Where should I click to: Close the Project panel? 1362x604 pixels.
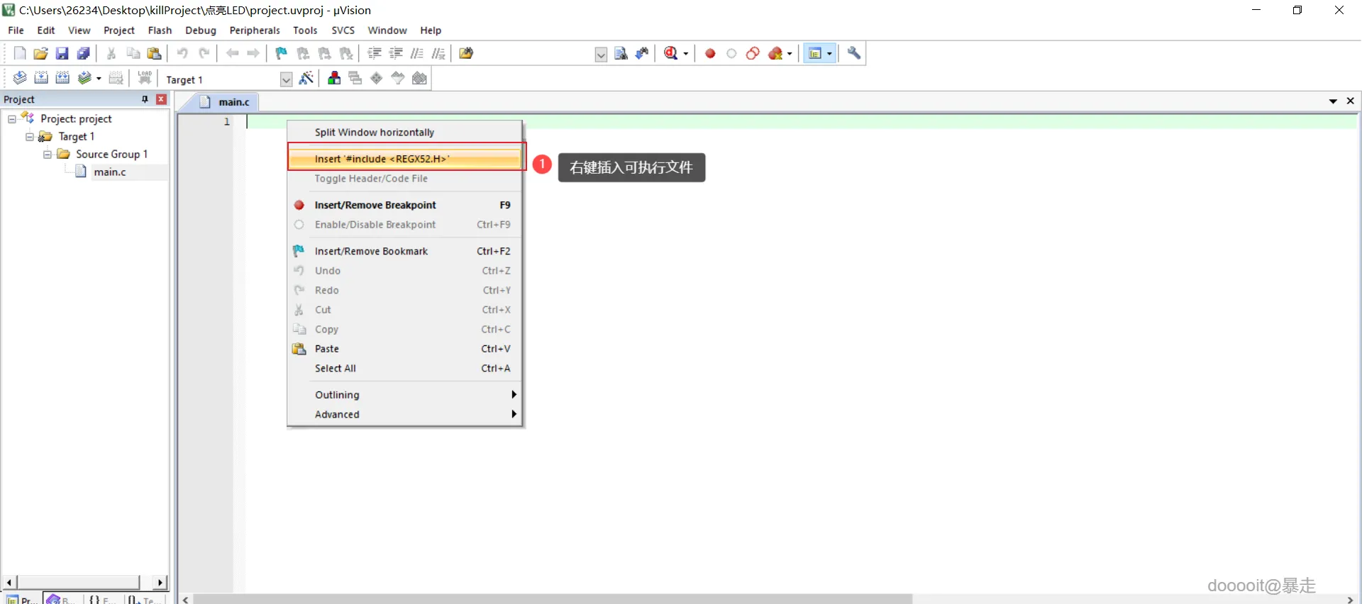pyautogui.click(x=162, y=99)
